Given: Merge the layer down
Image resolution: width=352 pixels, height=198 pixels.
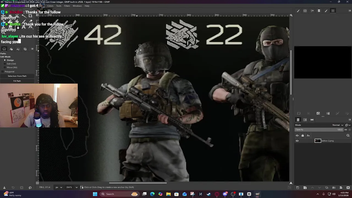Looking at the screenshot, I should tap(334, 188).
